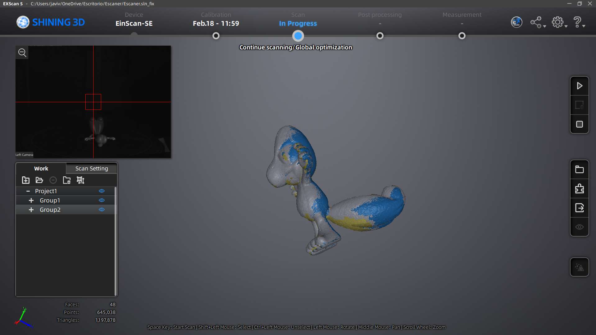Hide Group1 with its eye icon
This screenshot has width=596, height=335.
[102, 200]
